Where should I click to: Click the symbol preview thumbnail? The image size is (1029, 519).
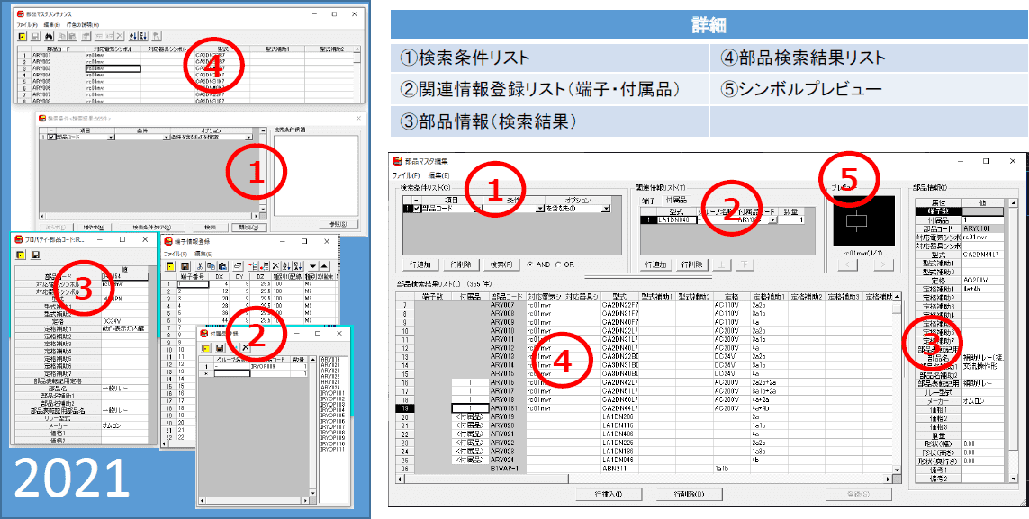[x=863, y=221]
